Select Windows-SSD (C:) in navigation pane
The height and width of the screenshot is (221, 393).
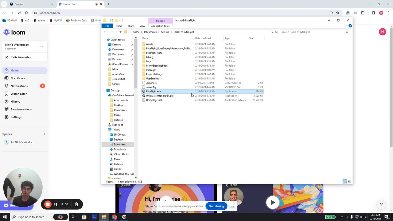click(x=124, y=174)
